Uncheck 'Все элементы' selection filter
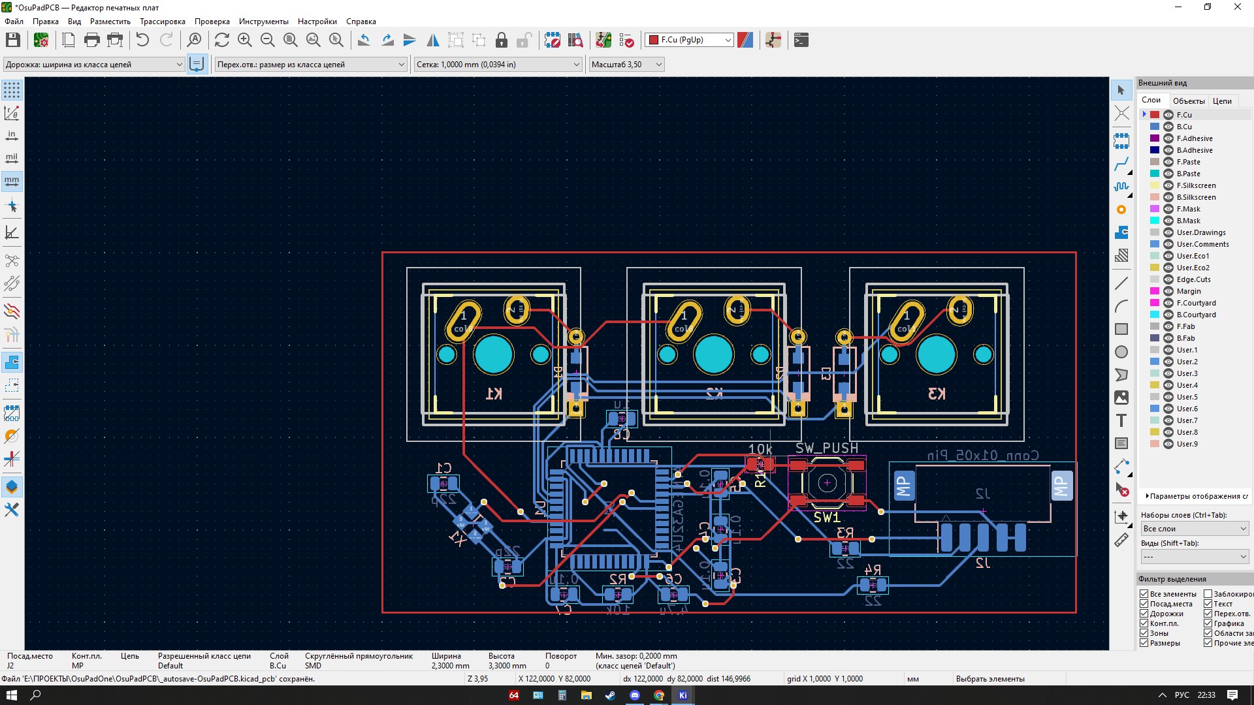This screenshot has width=1254, height=705. point(1144,594)
